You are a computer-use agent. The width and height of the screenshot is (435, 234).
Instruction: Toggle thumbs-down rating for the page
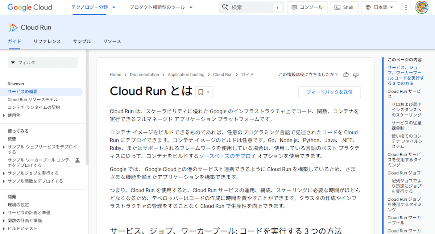click(356, 74)
